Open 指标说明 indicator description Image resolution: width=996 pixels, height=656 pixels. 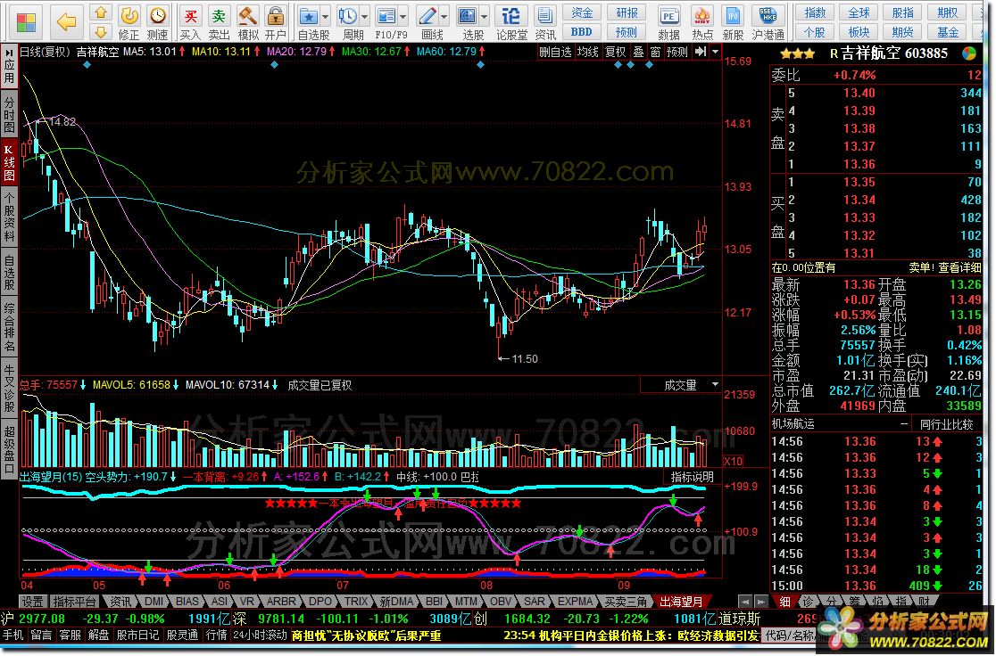coord(693,477)
